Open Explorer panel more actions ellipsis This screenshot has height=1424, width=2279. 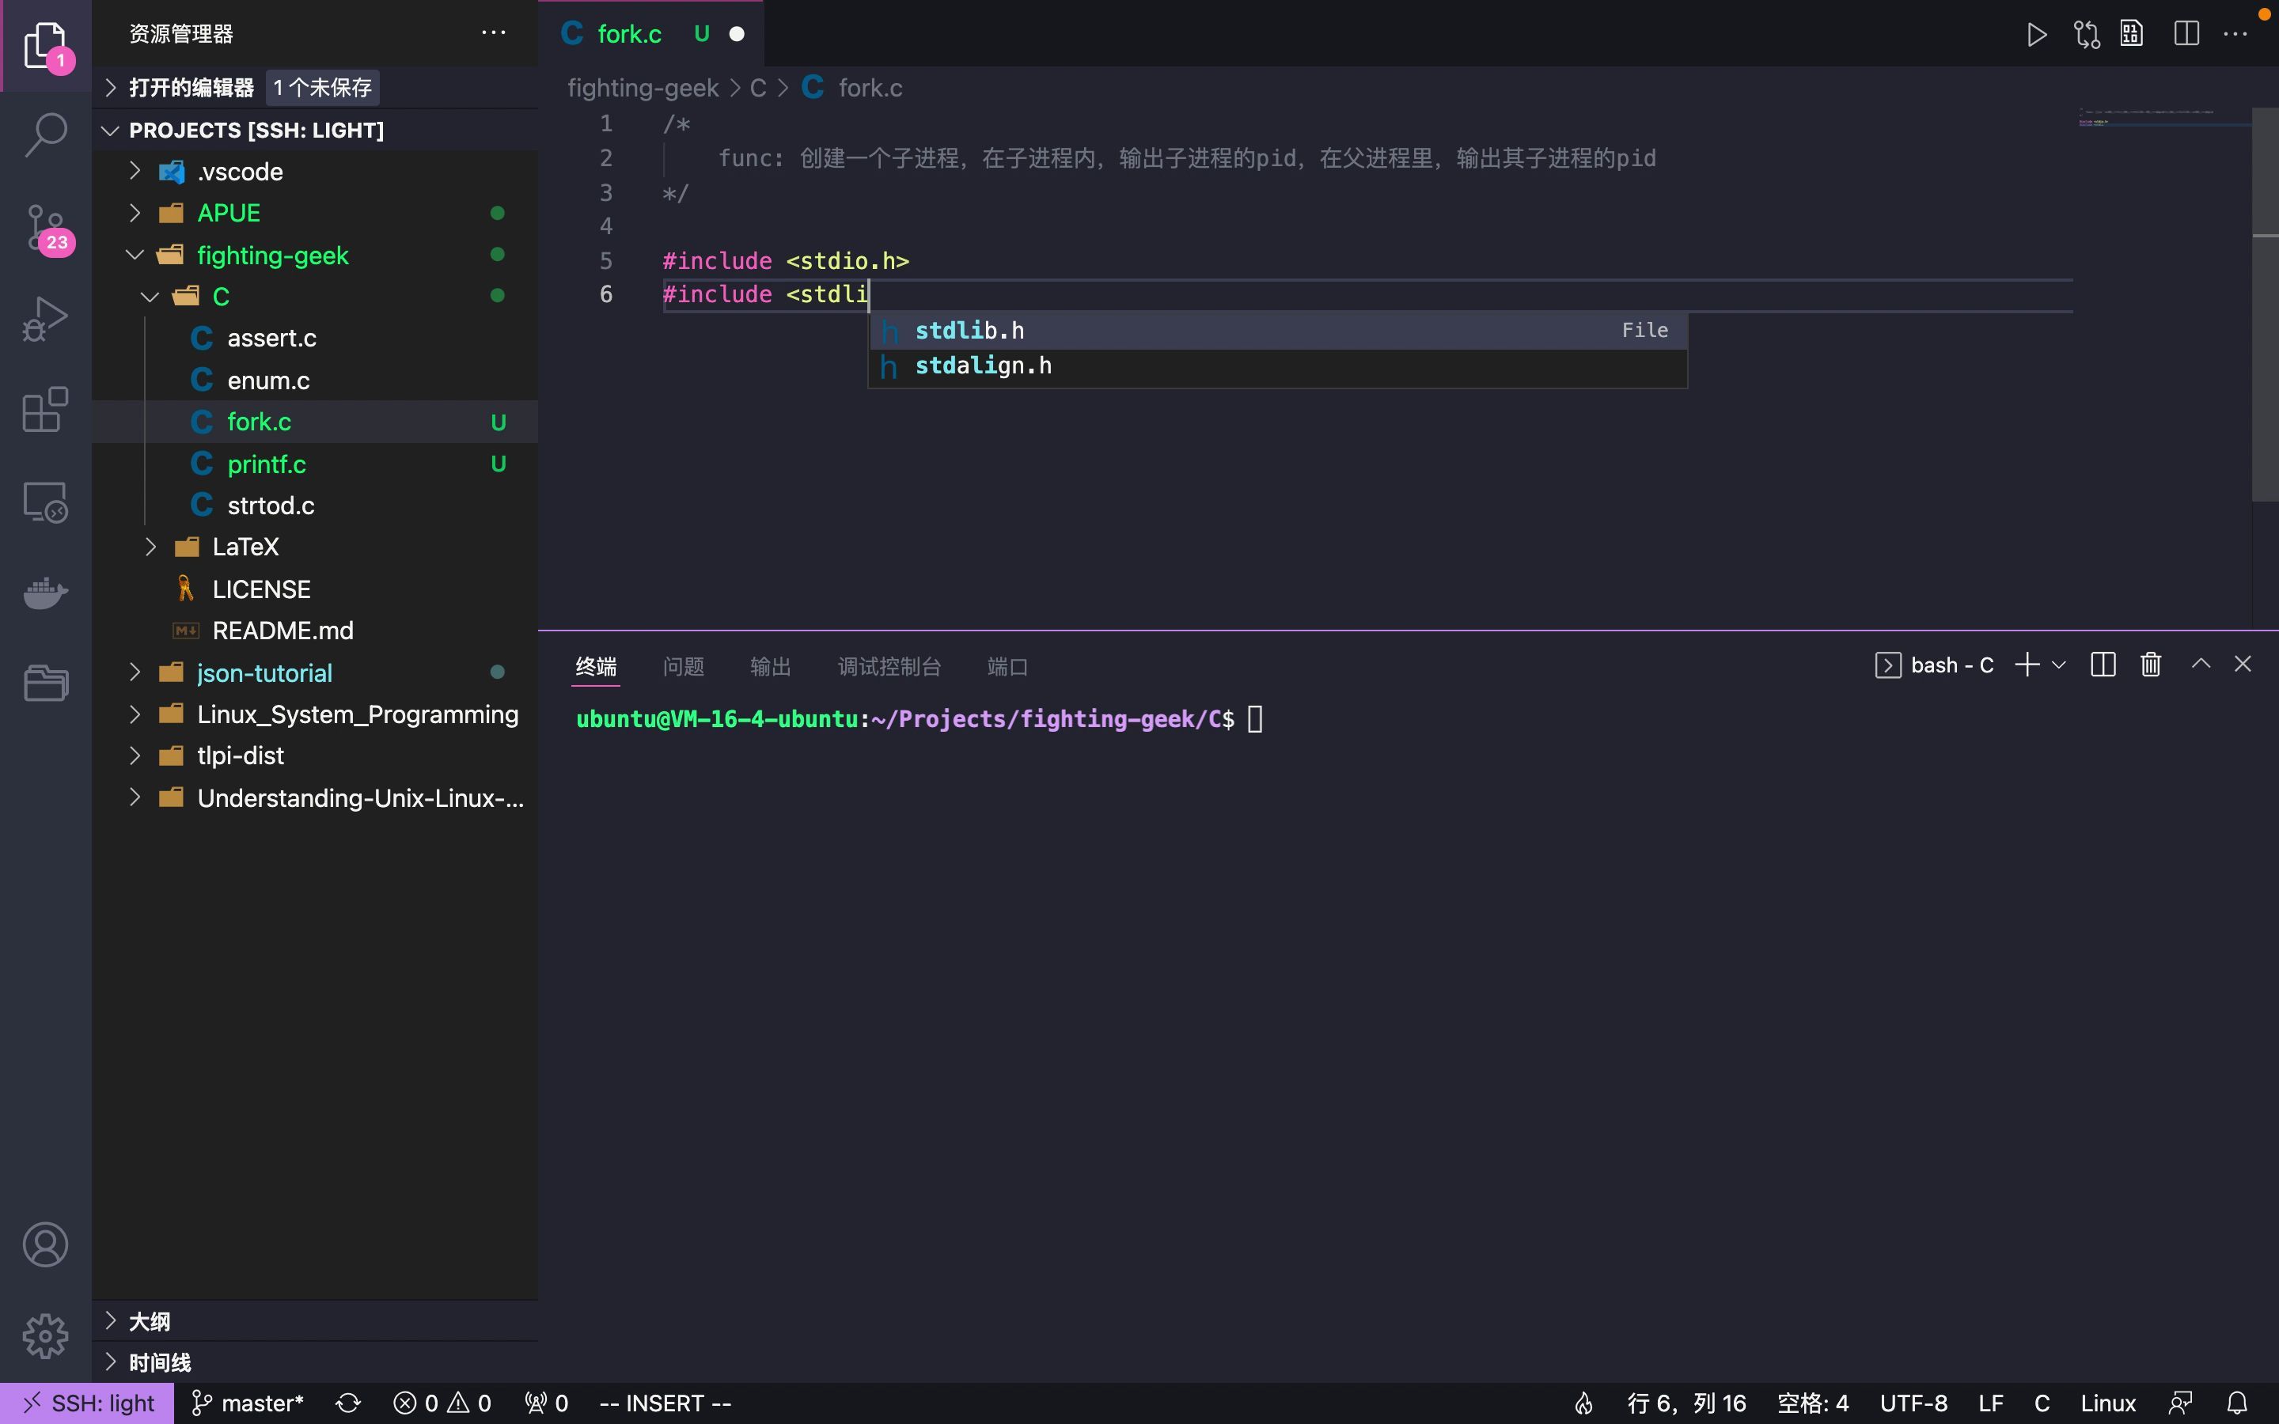point(494,33)
